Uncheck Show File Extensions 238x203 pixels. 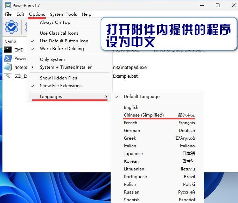70,86
